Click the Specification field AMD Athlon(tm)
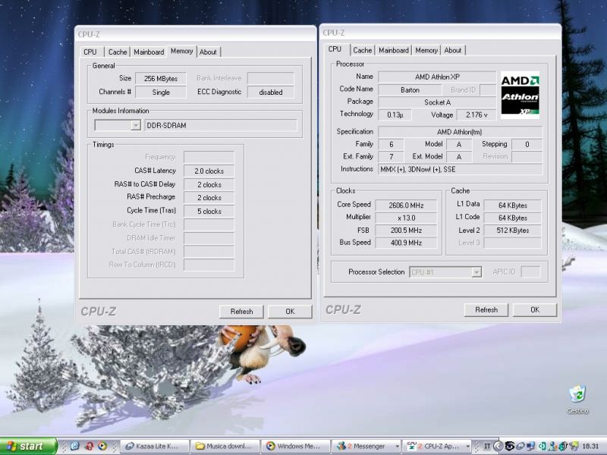The width and height of the screenshot is (607, 455). tap(460, 132)
